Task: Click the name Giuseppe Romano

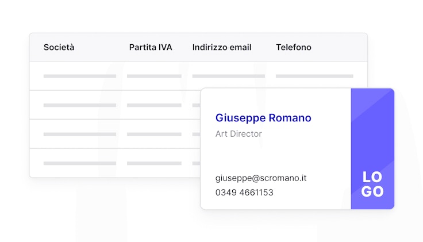Action: 263,118
